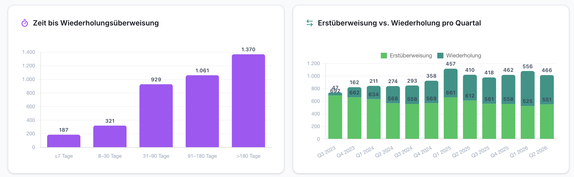Viewport: 574px width, 177px height.
Task: Click the 321 bar value label
Action: [110, 121]
